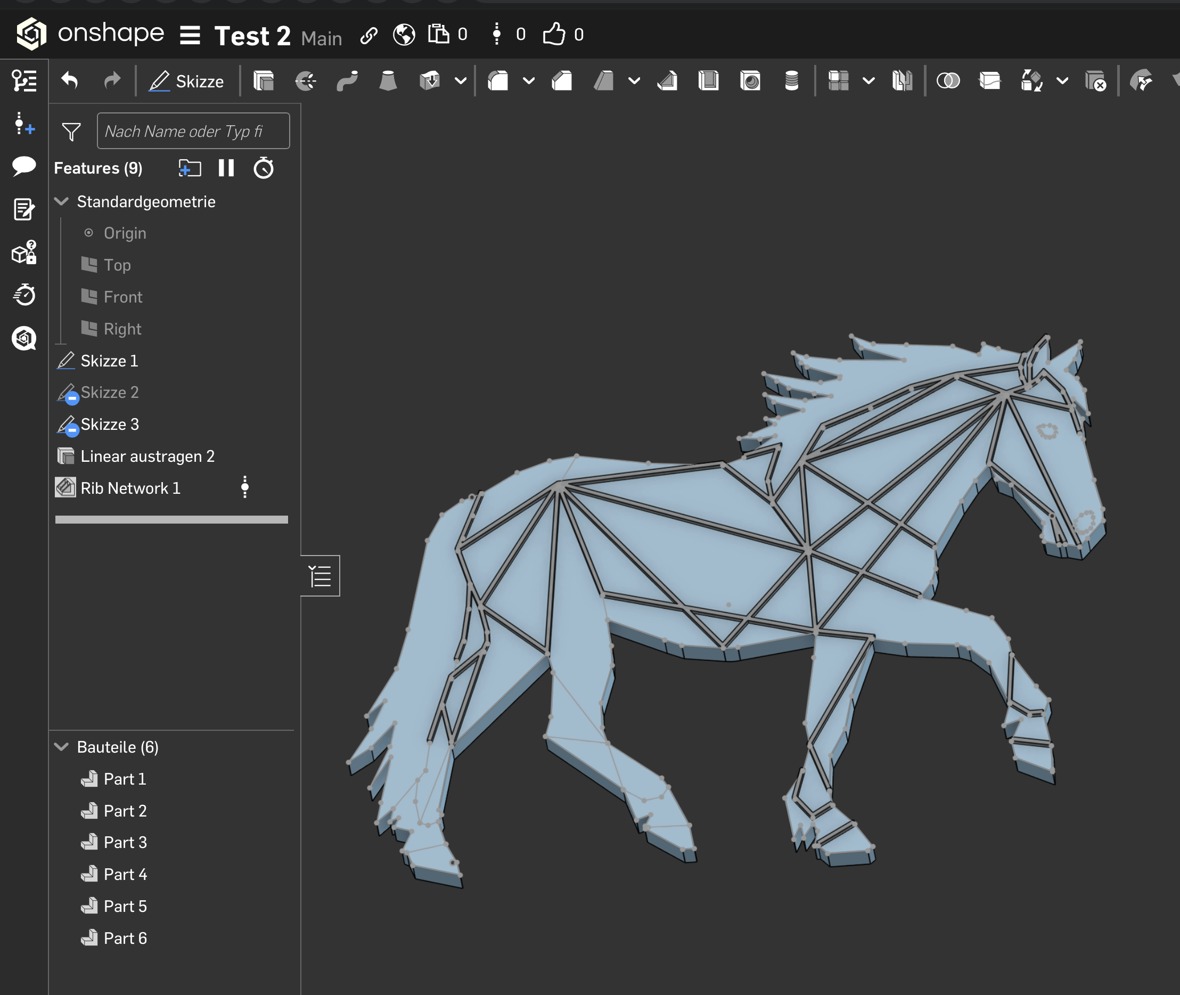Click the Skizze sketch button

point(186,81)
